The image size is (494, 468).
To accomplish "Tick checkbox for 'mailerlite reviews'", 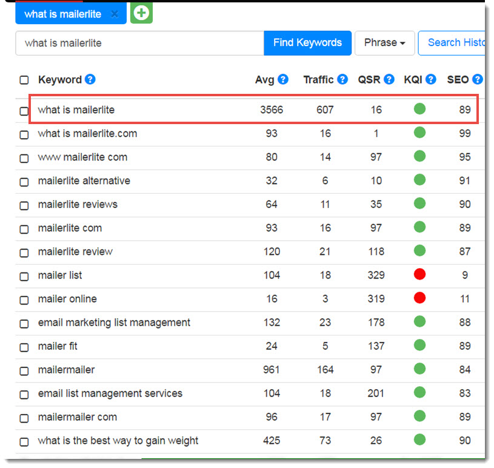I will pyautogui.click(x=24, y=205).
